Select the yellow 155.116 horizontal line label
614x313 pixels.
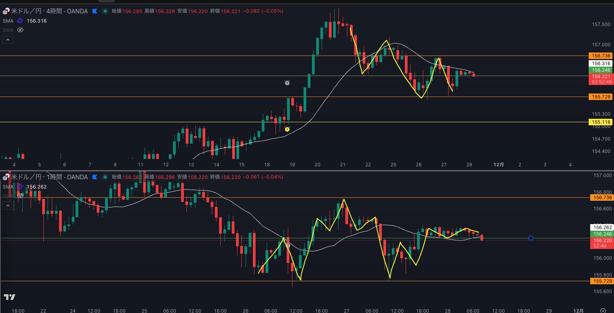click(601, 122)
